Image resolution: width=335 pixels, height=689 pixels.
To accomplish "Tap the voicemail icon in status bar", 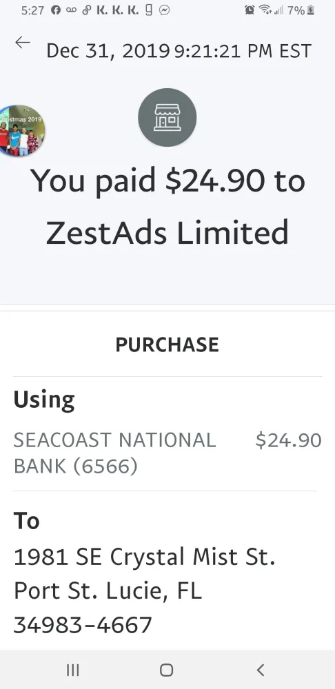I will pos(71,10).
